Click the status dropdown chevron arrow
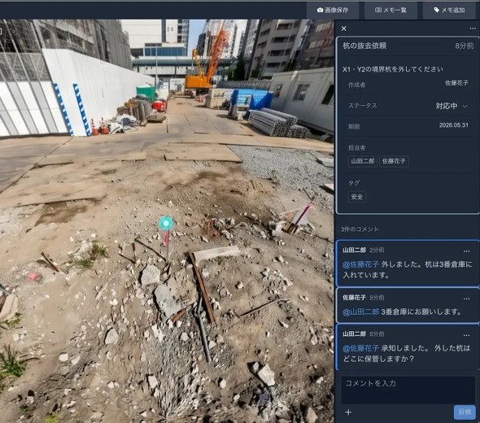 point(465,107)
